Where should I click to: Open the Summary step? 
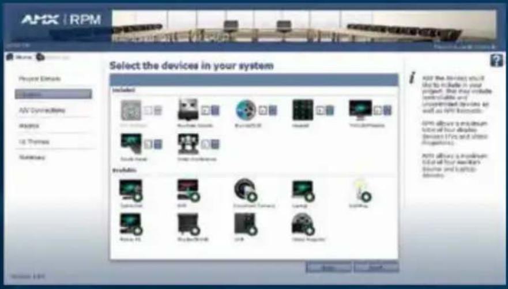point(32,157)
